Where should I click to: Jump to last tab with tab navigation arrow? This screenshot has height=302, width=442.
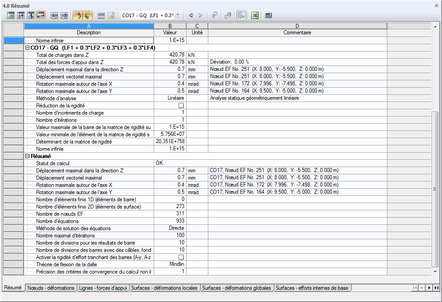click(437, 288)
